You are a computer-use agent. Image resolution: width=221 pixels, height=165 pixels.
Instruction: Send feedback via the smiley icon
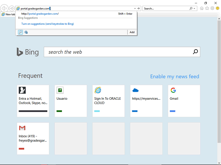pos(218,8)
